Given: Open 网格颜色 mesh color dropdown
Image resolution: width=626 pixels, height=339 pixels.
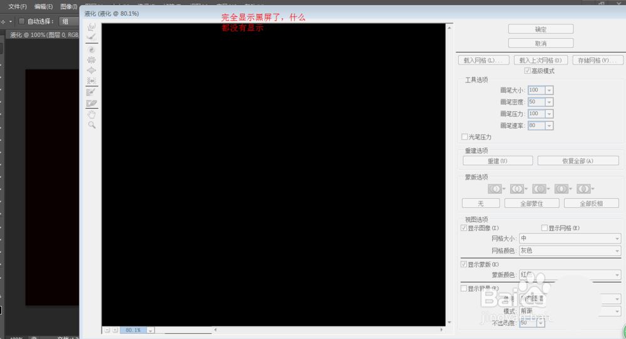Looking at the screenshot, I should point(570,250).
